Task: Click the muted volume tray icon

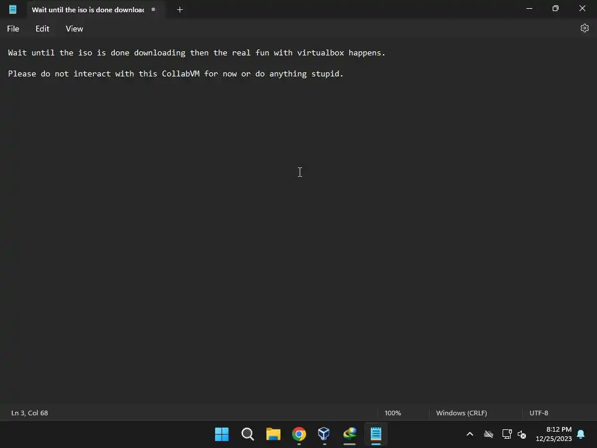Action: (x=522, y=434)
